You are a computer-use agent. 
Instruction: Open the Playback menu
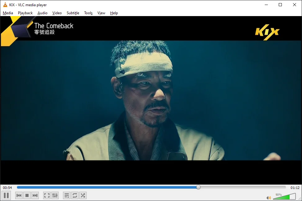click(x=25, y=13)
